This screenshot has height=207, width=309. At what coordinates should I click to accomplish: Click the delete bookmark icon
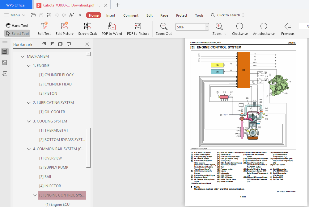(x=69, y=44)
